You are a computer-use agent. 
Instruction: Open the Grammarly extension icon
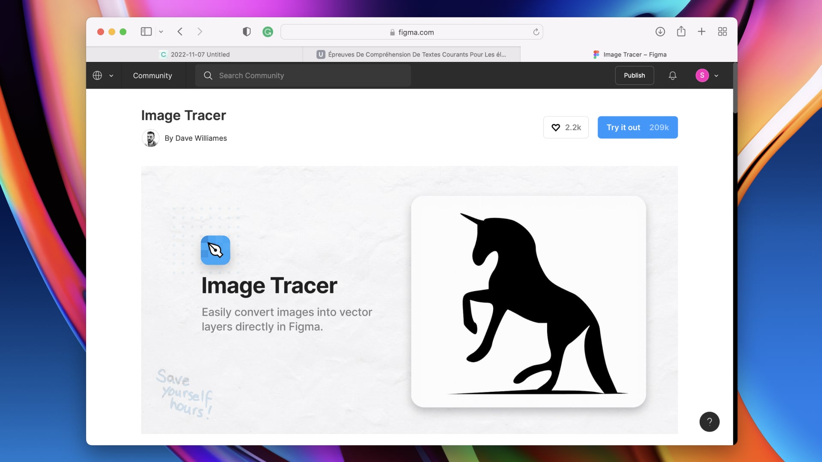268,32
